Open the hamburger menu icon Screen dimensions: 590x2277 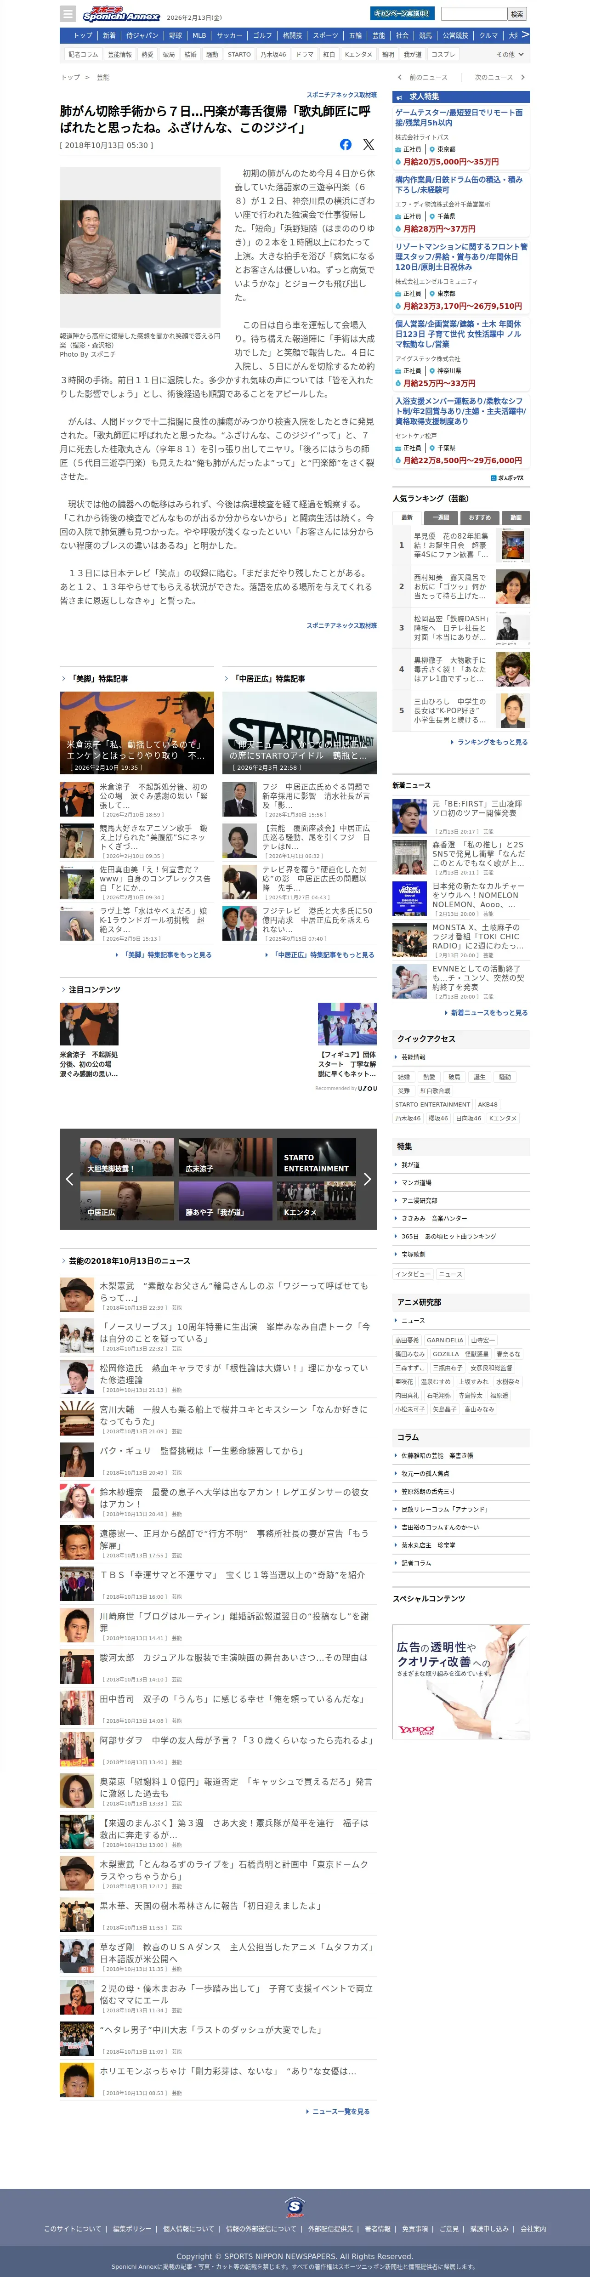tap(68, 14)
